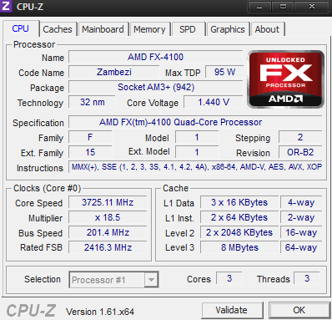Click the Threads count value

click(307, 278)
